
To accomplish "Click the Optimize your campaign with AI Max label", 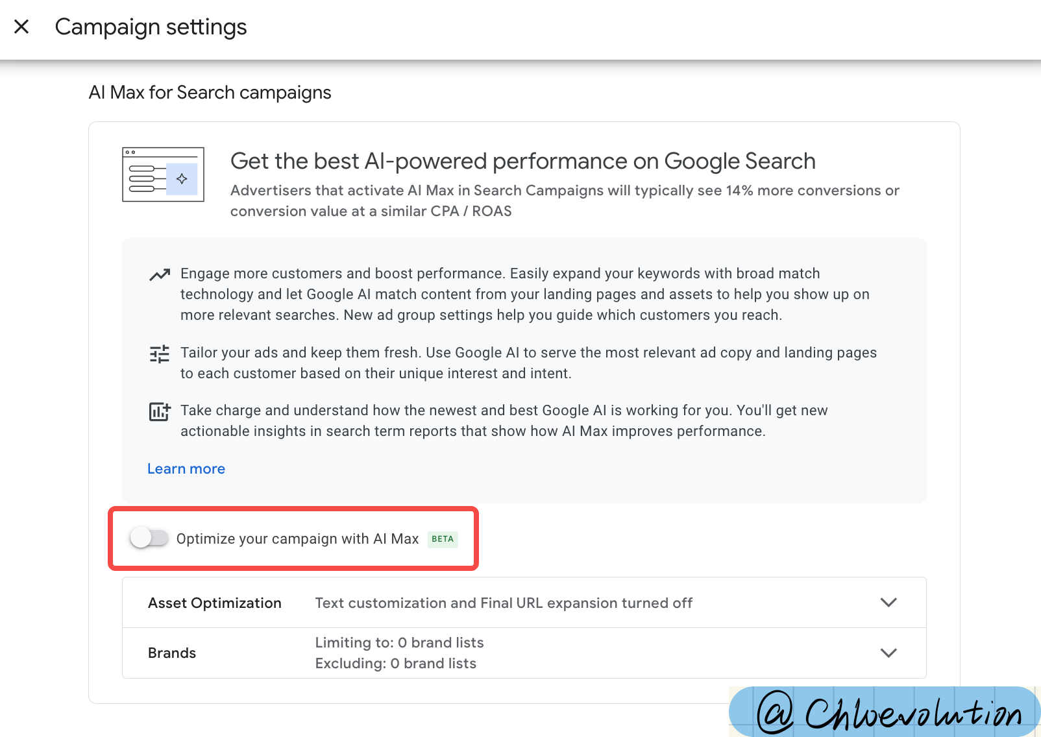I will click(298, 539).
